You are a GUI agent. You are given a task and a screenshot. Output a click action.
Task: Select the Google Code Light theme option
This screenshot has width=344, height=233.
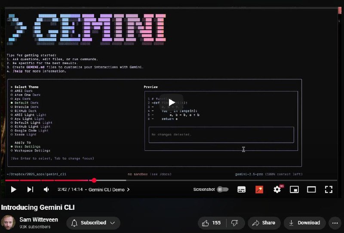point(29,131)
